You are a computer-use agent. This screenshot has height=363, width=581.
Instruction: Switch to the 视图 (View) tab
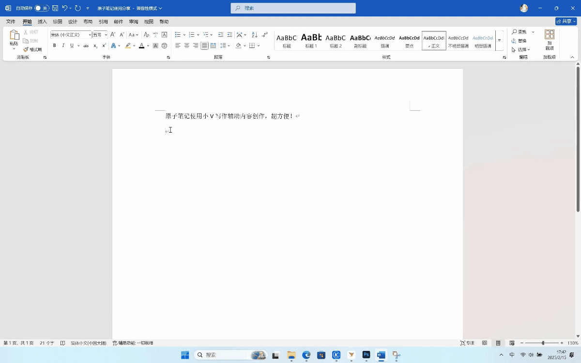coord(149,22)
